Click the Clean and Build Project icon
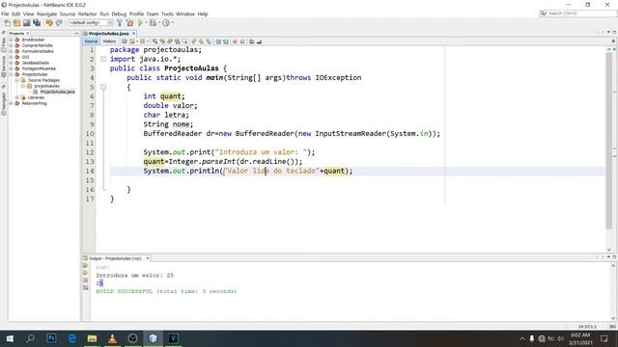This screenshot has height=347, width=618. coord(129,23)
